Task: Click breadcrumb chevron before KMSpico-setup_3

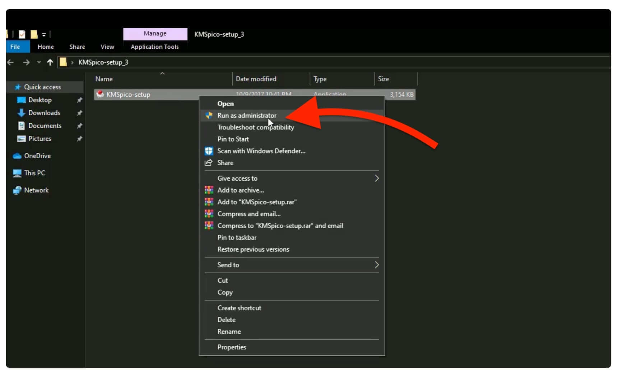Action: pos(72,62)
